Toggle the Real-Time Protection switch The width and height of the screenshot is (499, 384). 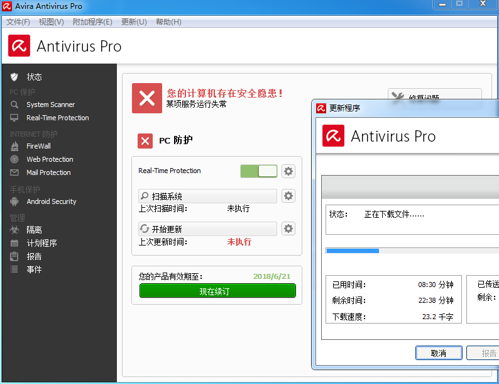[x=259, y=171]
